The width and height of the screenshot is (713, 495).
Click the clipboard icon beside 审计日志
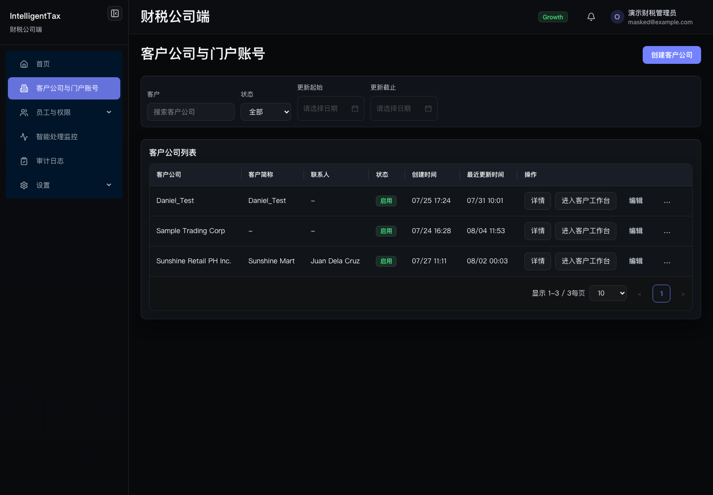pyautogui.click(x=24, y=161)
